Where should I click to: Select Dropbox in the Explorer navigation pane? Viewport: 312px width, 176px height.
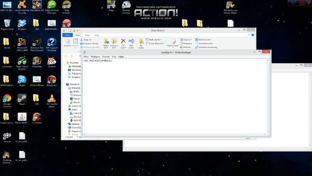[74, 77]
